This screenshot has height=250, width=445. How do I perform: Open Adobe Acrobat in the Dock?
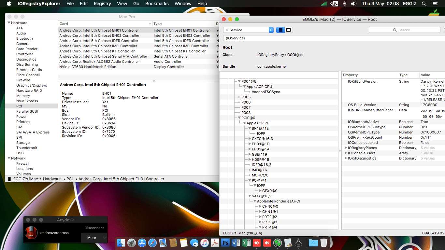click(x=215, y=243)
